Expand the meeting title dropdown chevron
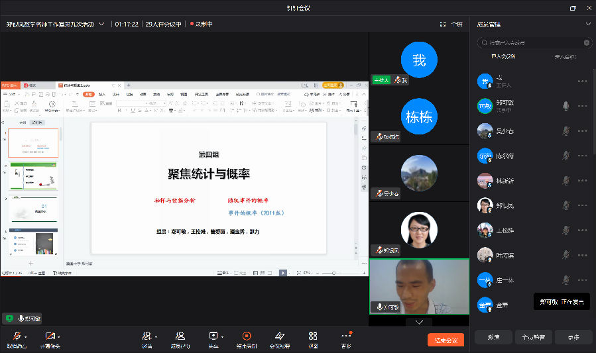Viewport: 596px width, 353px height. [101, 24]
